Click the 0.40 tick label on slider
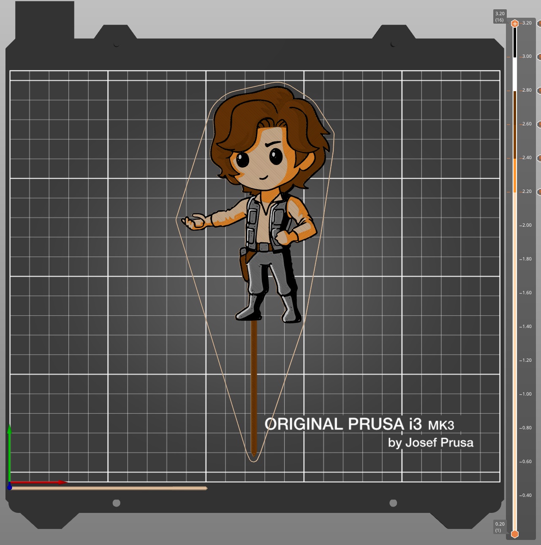 [527, 496]
